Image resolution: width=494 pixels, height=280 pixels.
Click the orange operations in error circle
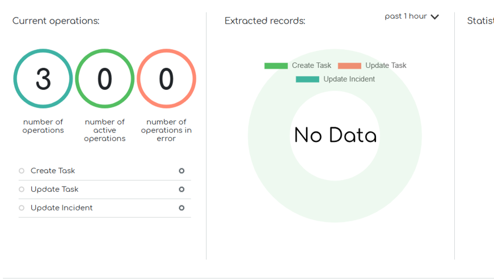click(x=166, y=79)
